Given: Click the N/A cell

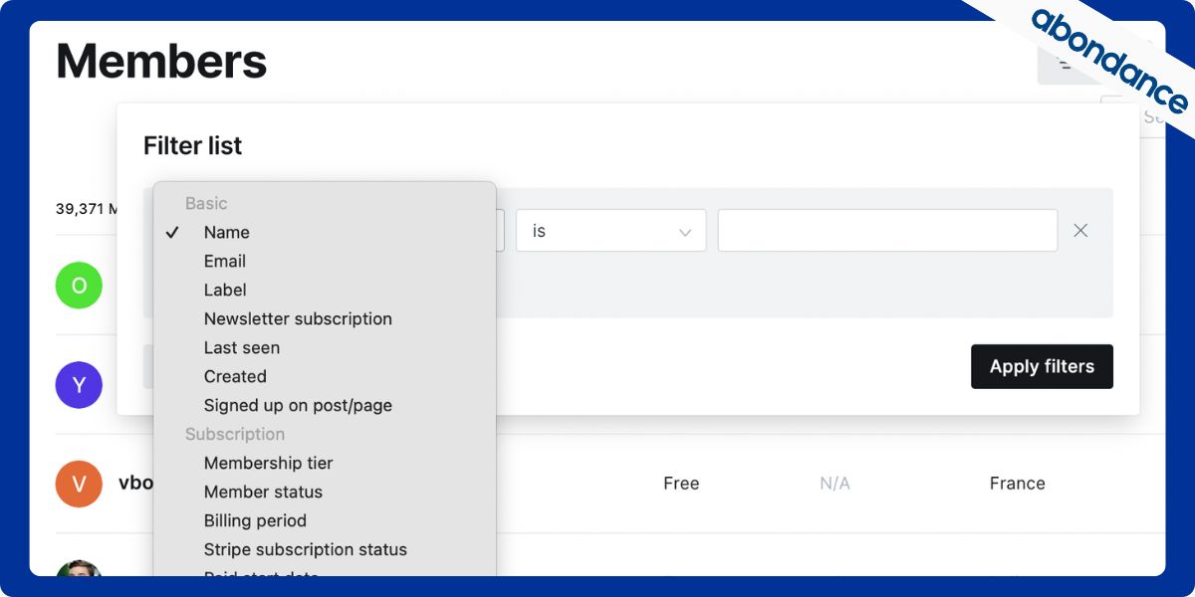Looking at the screenshot, I should (835, 484).
